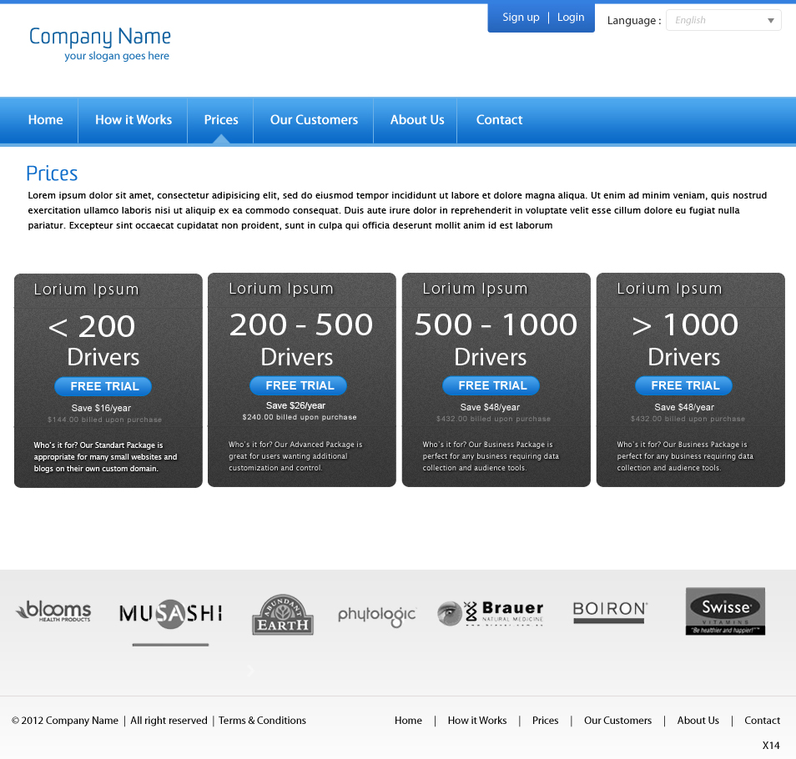Go to Home in main navigation bar

46,120
